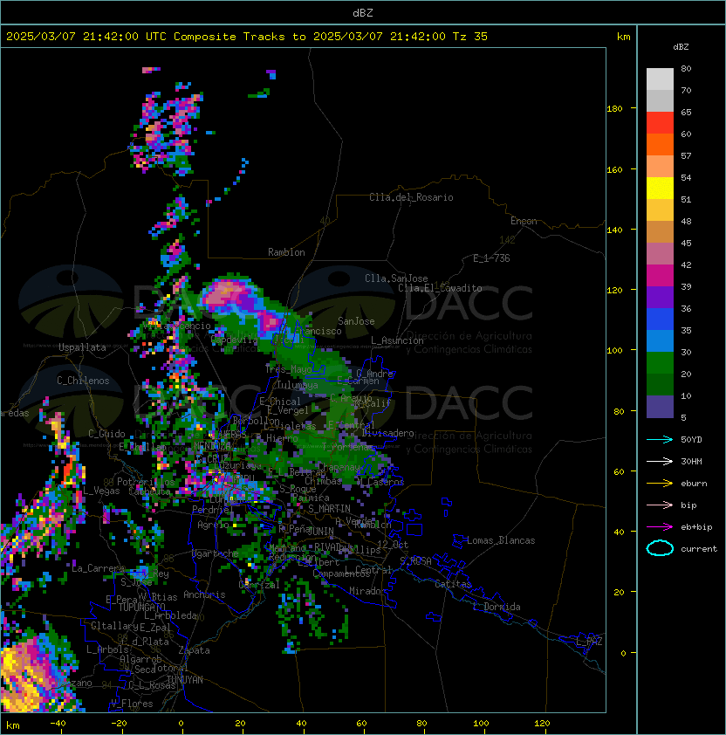Click the 'dBZ' heading above the color scale
This screenshot has width=726, height=735.
(681, 47)
